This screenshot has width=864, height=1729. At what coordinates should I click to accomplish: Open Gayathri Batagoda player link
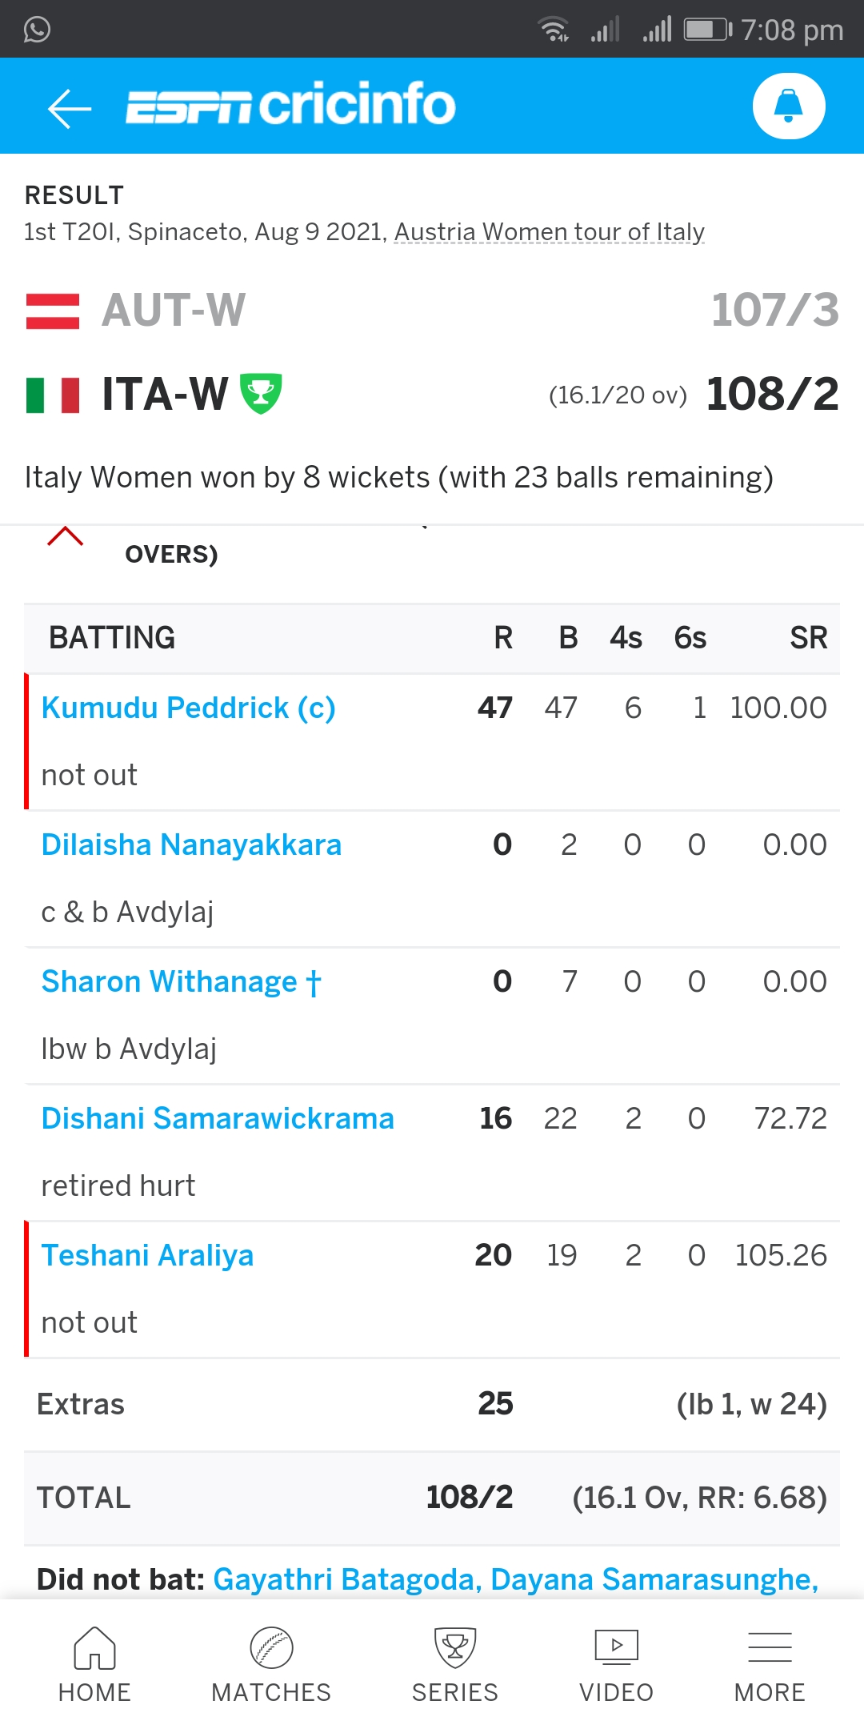pos(347,1579)
